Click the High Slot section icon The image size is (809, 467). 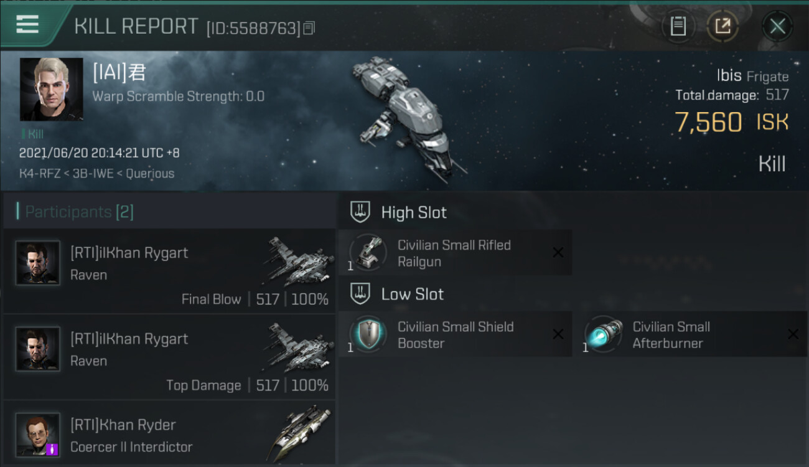tap(360, 212)
